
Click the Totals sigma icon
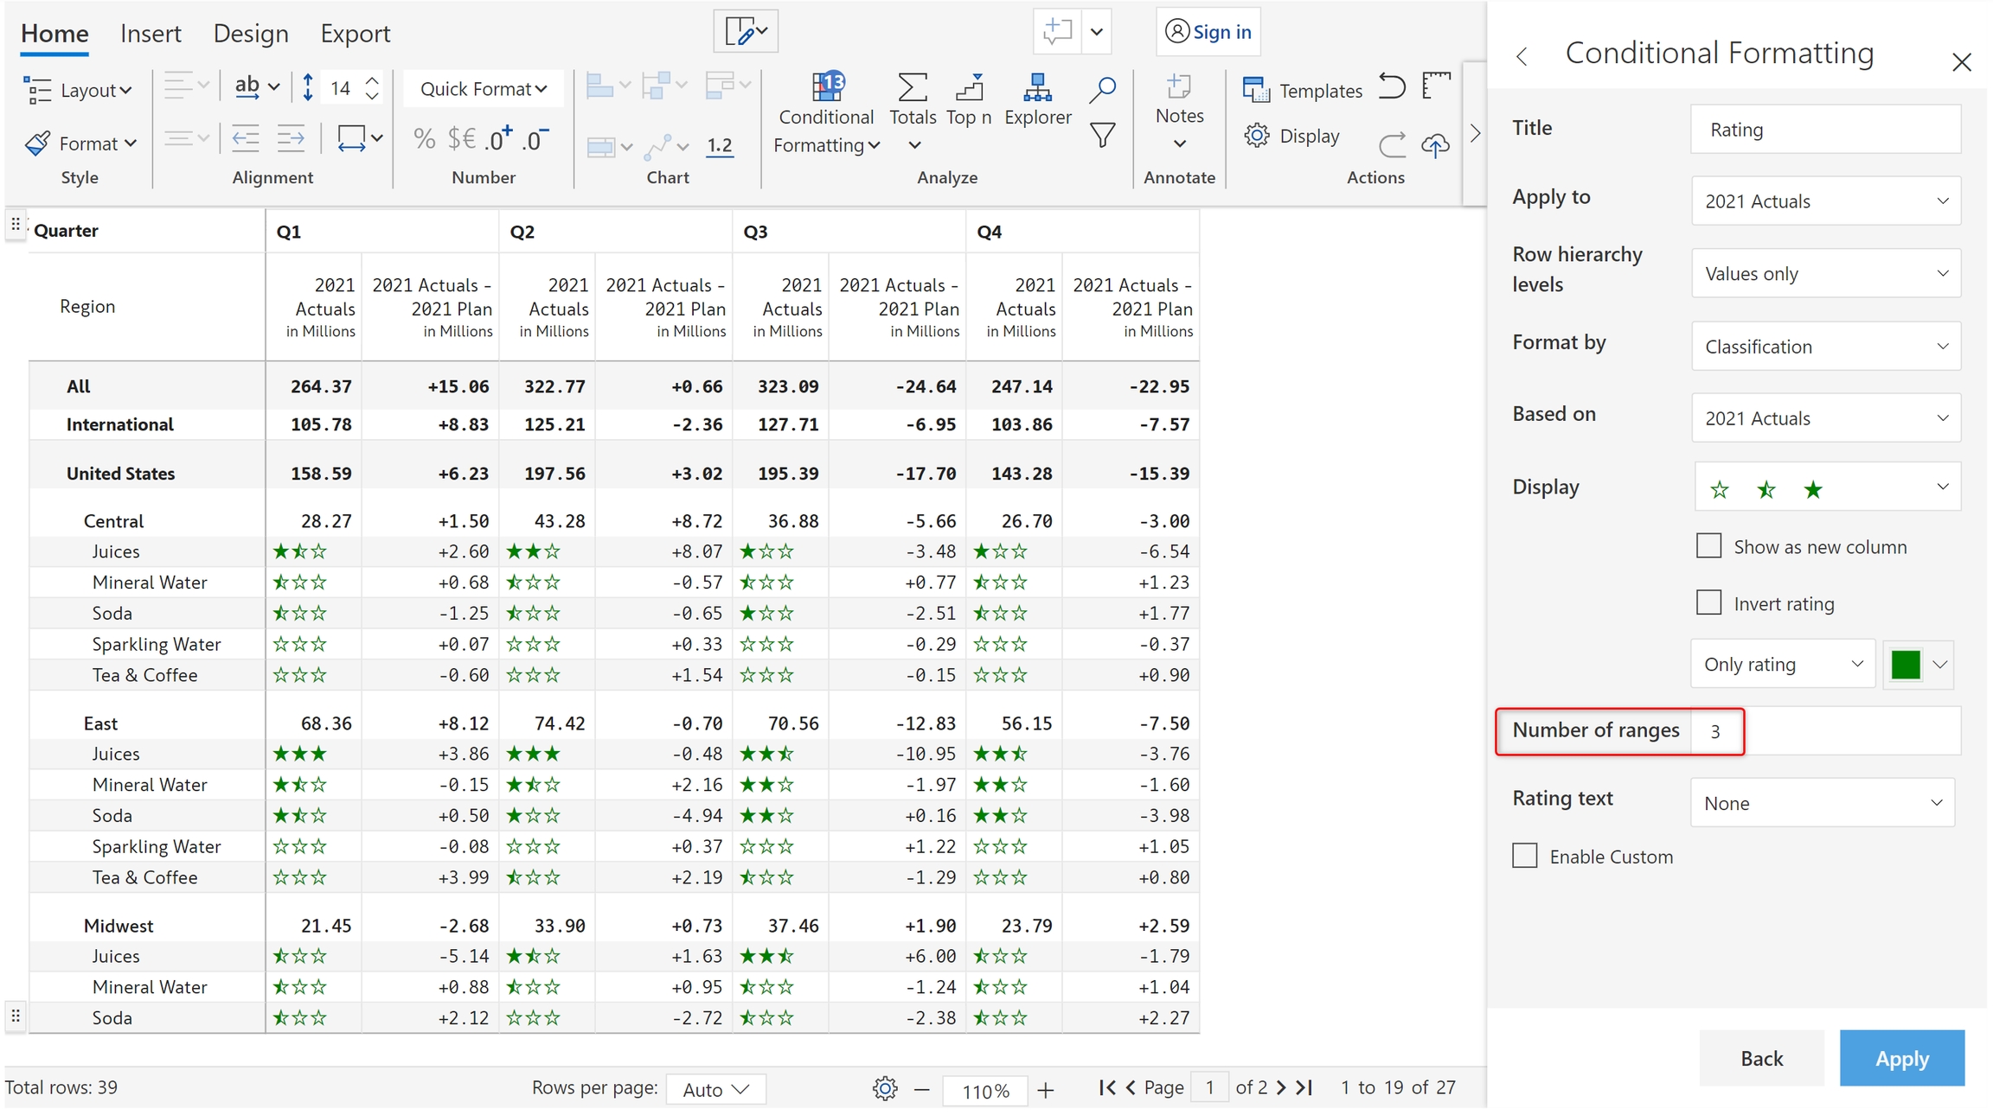(913, 88)
